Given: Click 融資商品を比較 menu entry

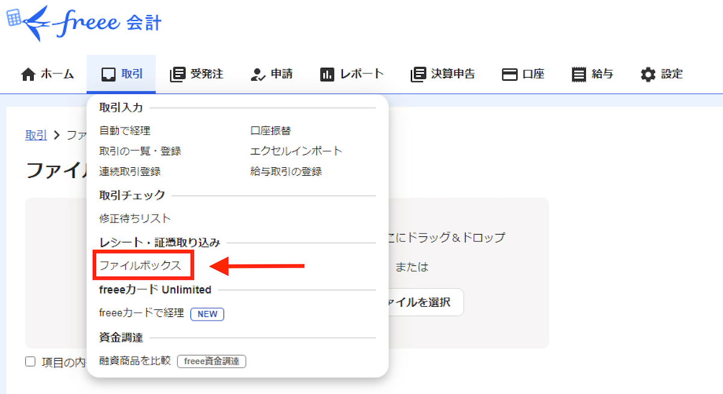Looking at the screenshot, I should tap(135, 361).
